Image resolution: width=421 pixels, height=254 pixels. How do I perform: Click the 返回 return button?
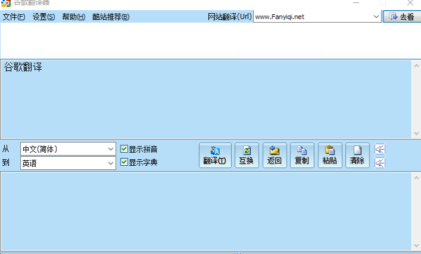click(275, 155)
